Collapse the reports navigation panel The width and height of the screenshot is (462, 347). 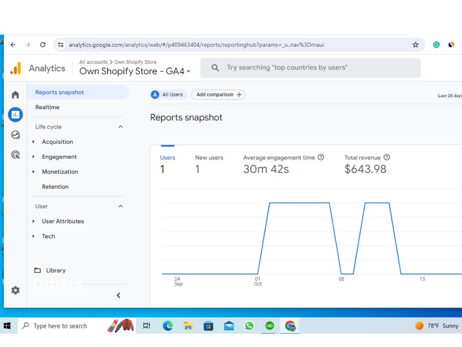[118, 295]
